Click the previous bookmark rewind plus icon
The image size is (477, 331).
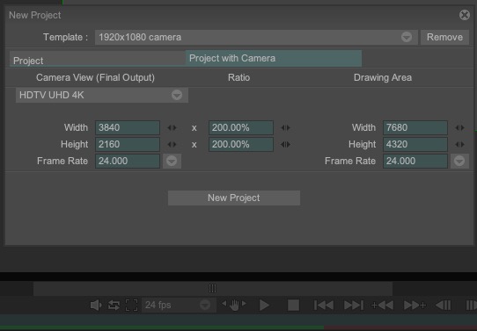click(x=382, y=305)
